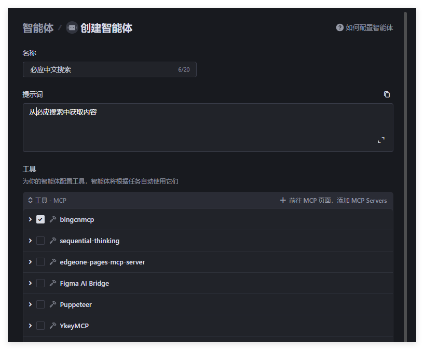Expand the Figma AI Bridge entry
The width and height of the screenshot is (424, 350).
[30, 284]
